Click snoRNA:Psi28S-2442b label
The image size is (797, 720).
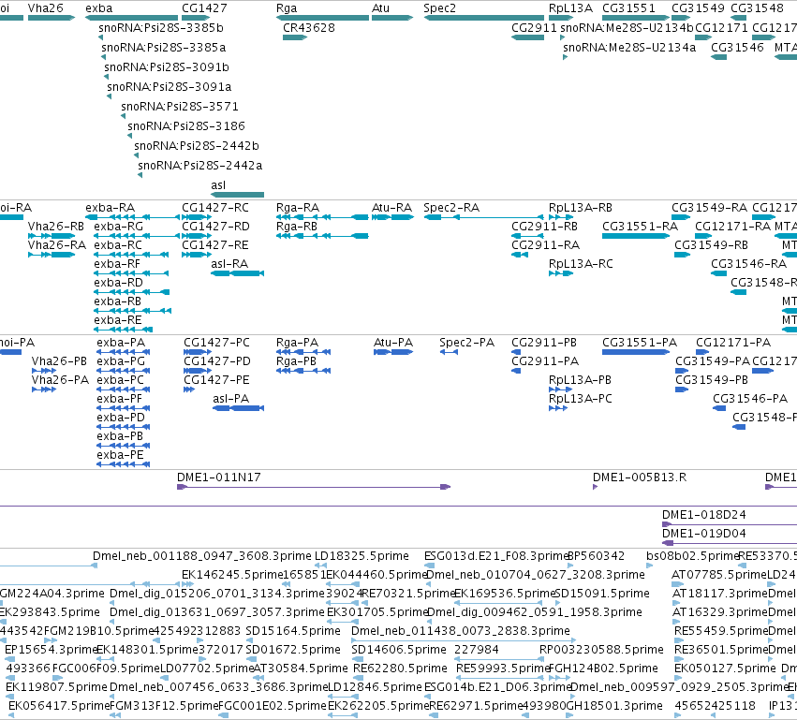click(x=197, y=146)
